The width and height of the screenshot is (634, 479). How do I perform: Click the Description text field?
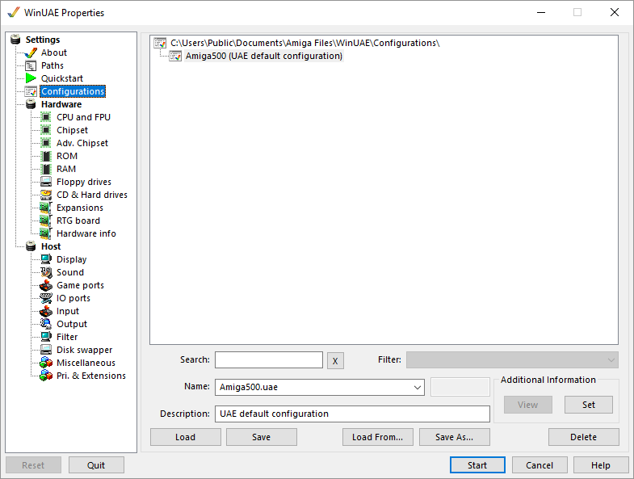click(352, 414)
